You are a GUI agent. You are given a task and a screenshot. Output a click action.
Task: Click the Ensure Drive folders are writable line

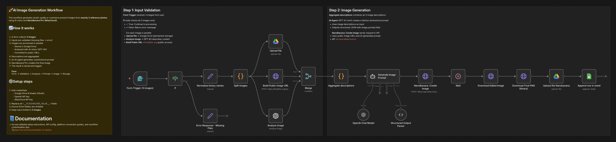(27, 107)
